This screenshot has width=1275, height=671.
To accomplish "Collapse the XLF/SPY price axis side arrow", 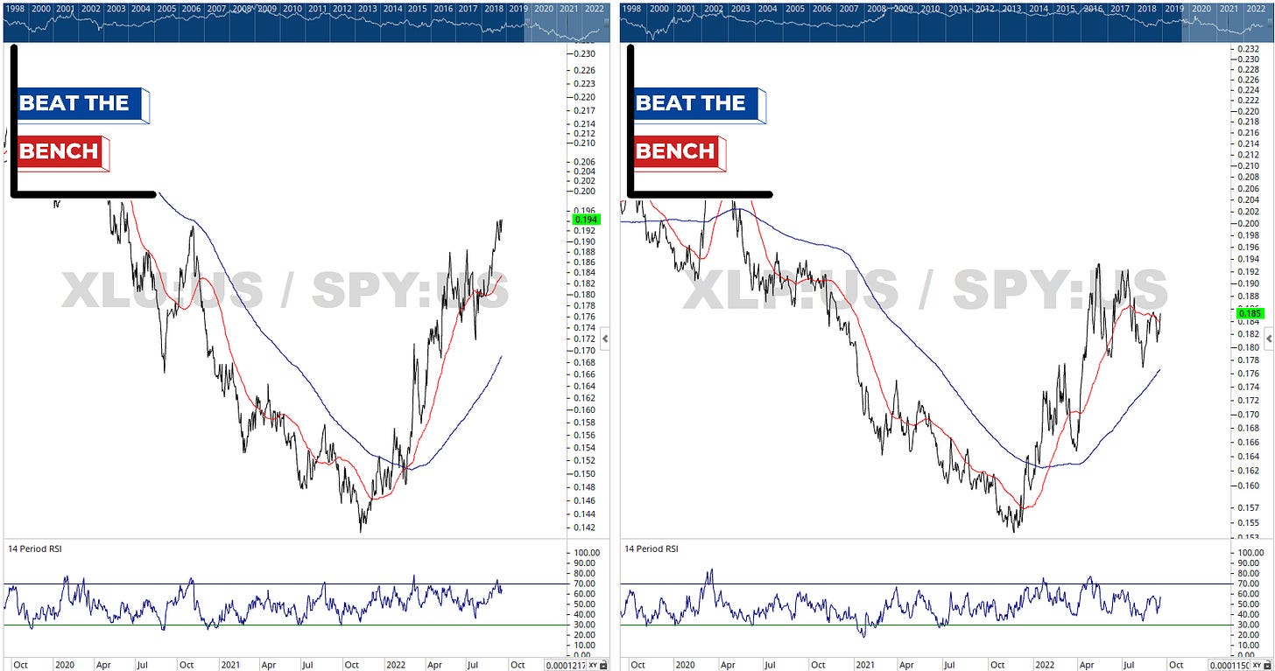I will tap(1271, 339).
